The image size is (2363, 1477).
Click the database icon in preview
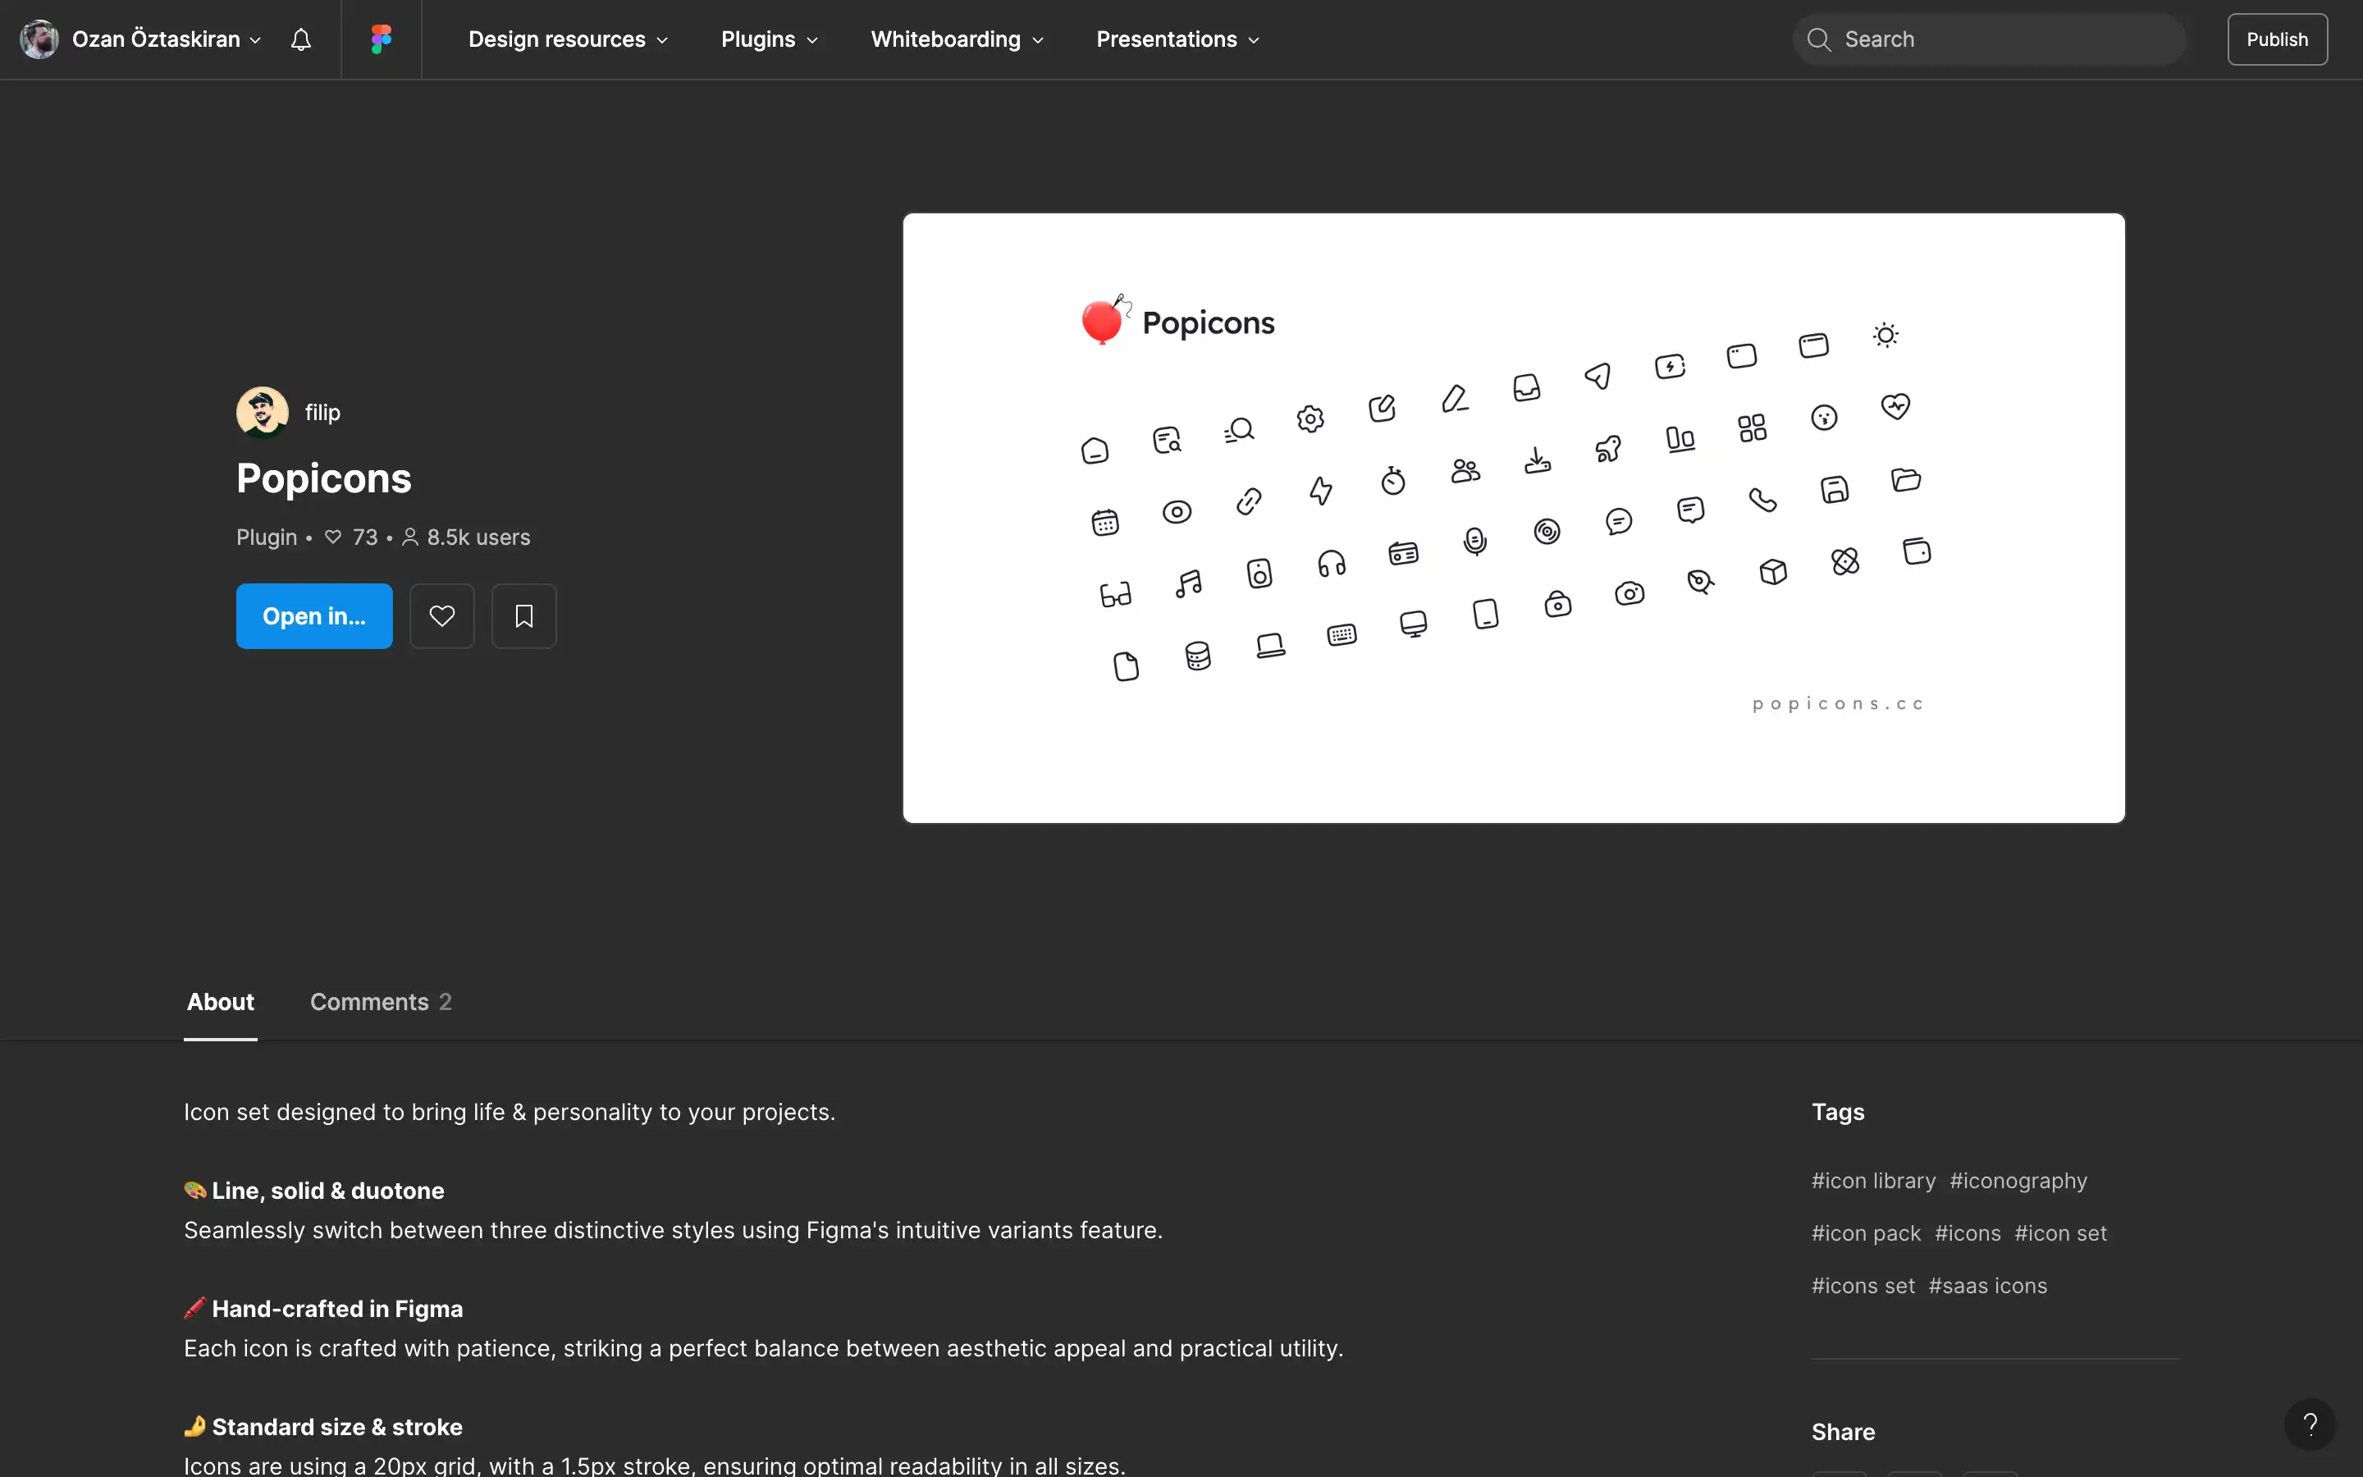1198,656
